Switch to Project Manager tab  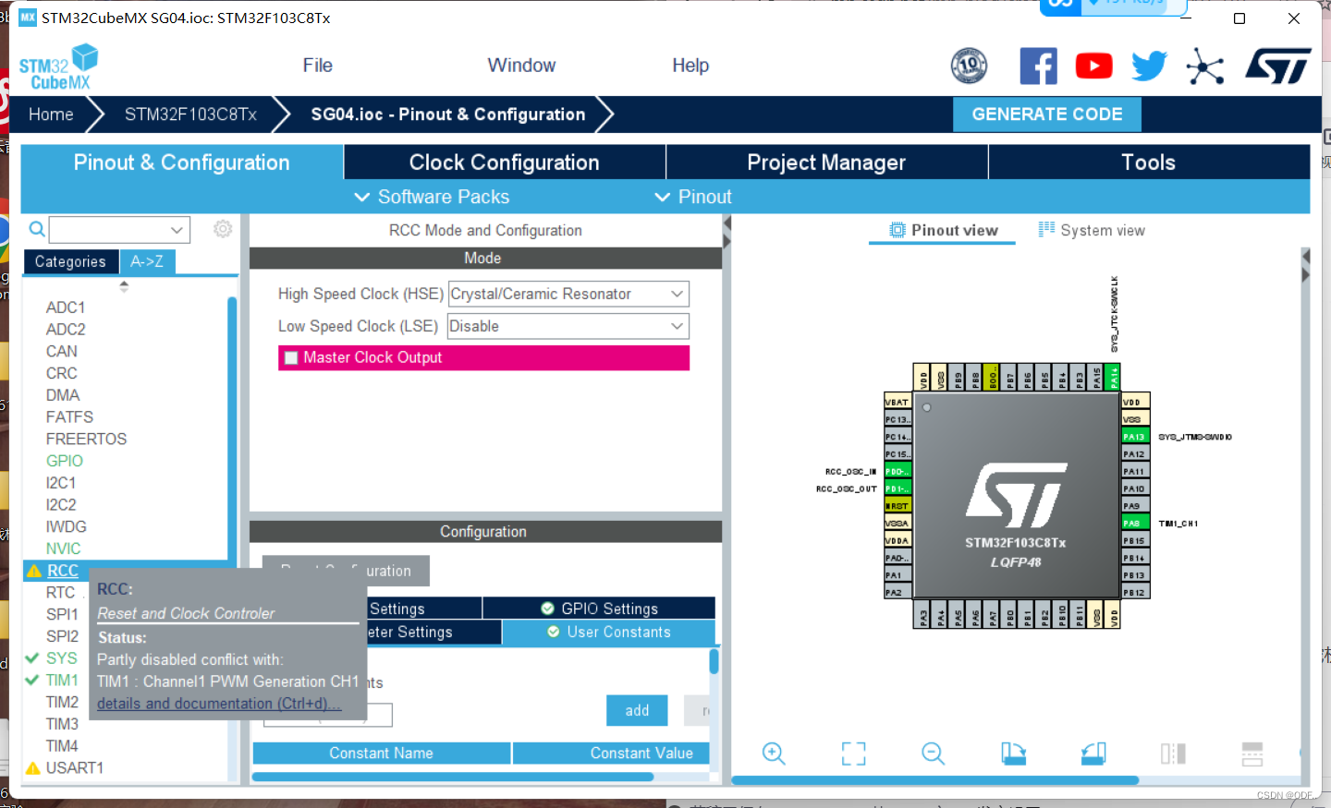[826, 163]
